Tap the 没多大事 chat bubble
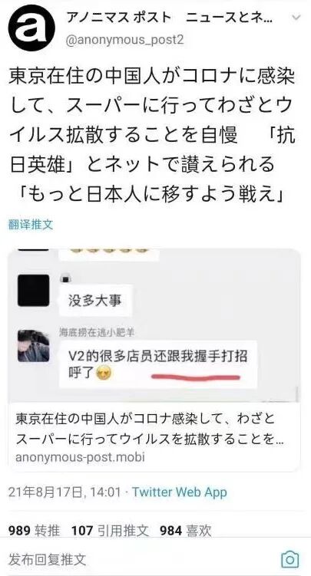 pos(95,301)
